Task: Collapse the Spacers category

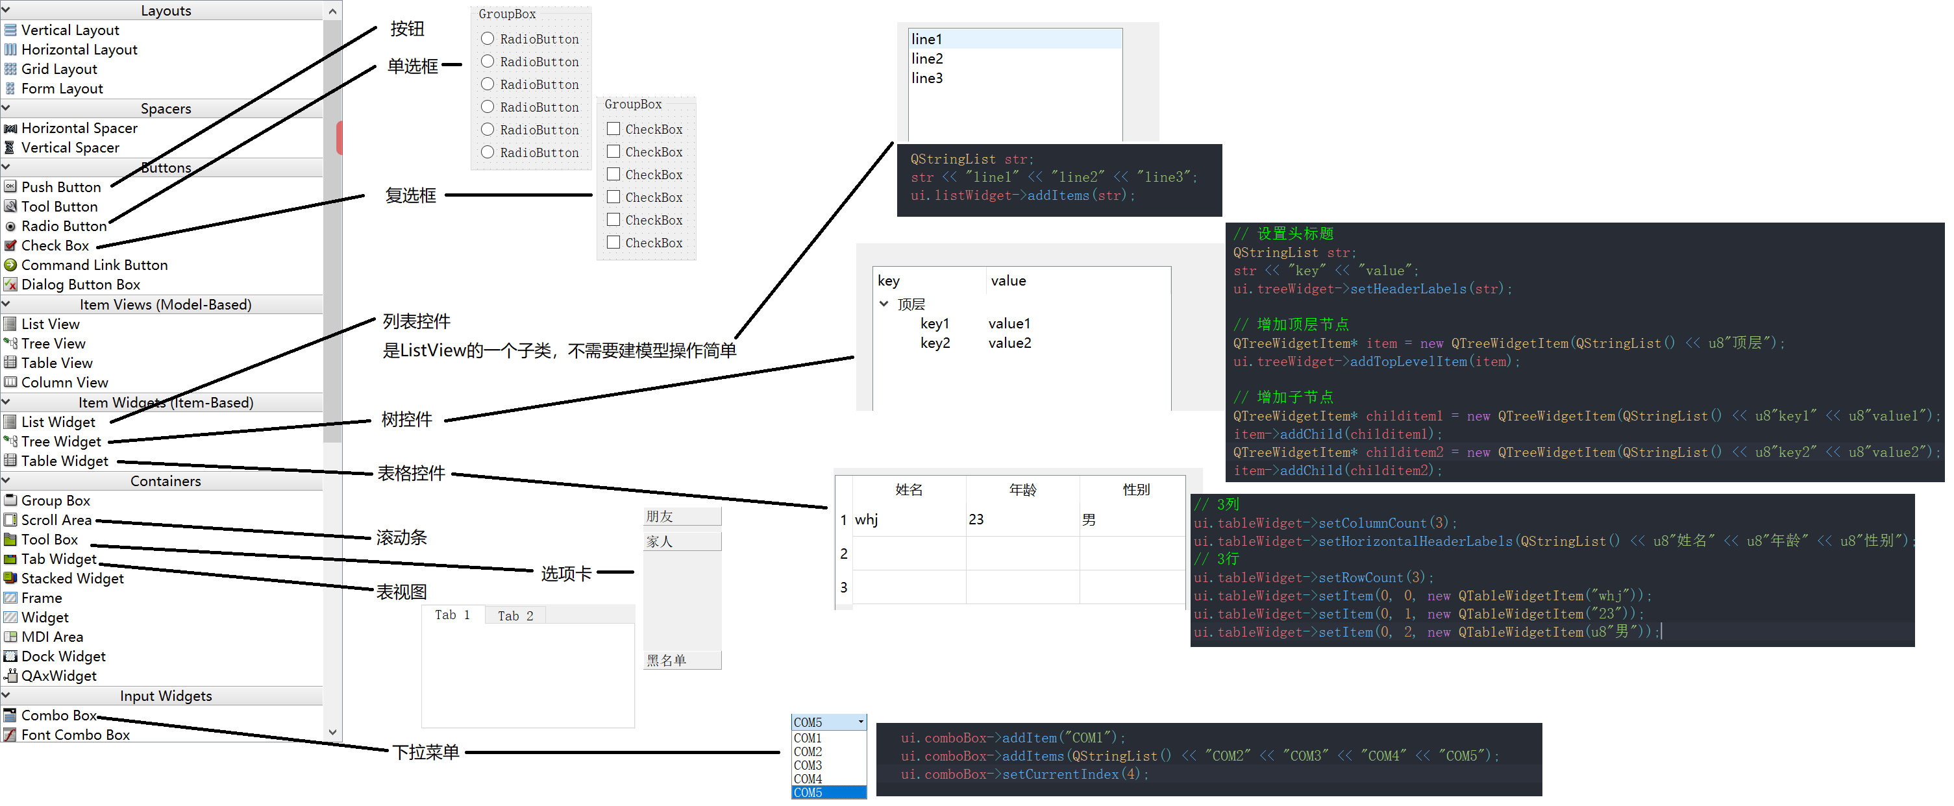Action: 6,108
